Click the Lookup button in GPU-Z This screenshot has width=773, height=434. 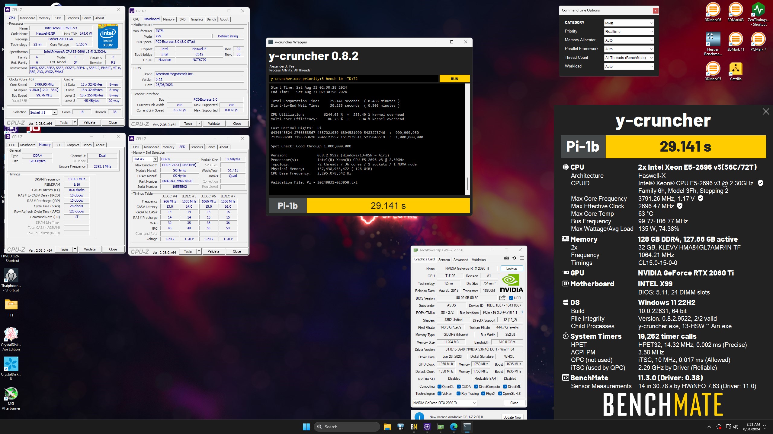(x=512, y=268)
